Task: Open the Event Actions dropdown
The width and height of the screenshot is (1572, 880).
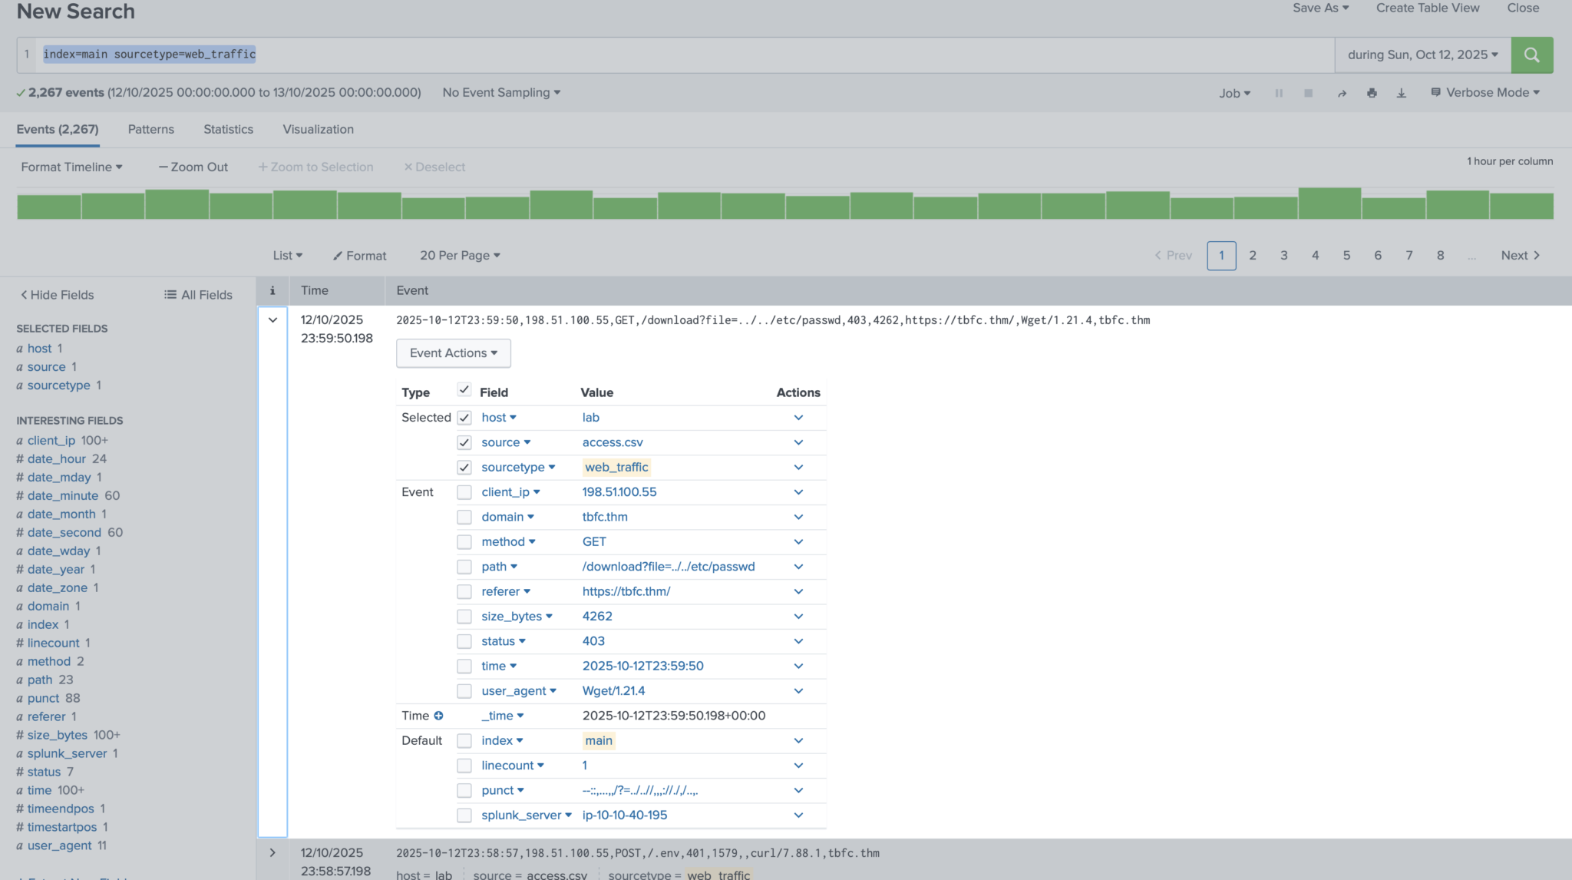Action: point(453,352)
